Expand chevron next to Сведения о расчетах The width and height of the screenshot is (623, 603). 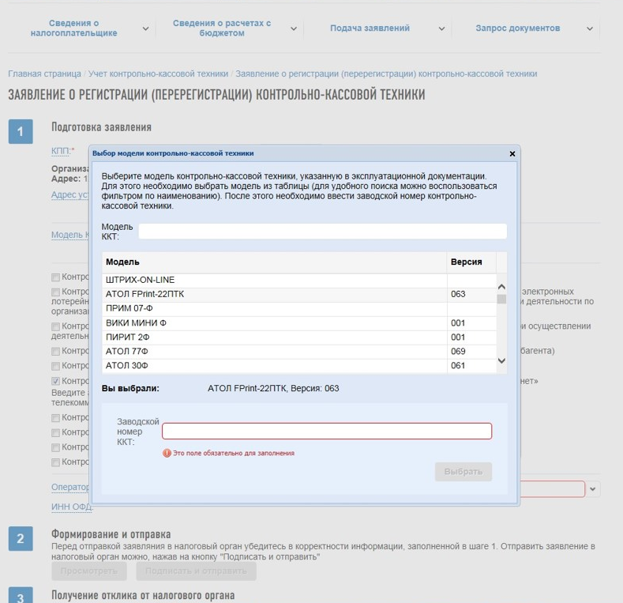coord(294,28)
